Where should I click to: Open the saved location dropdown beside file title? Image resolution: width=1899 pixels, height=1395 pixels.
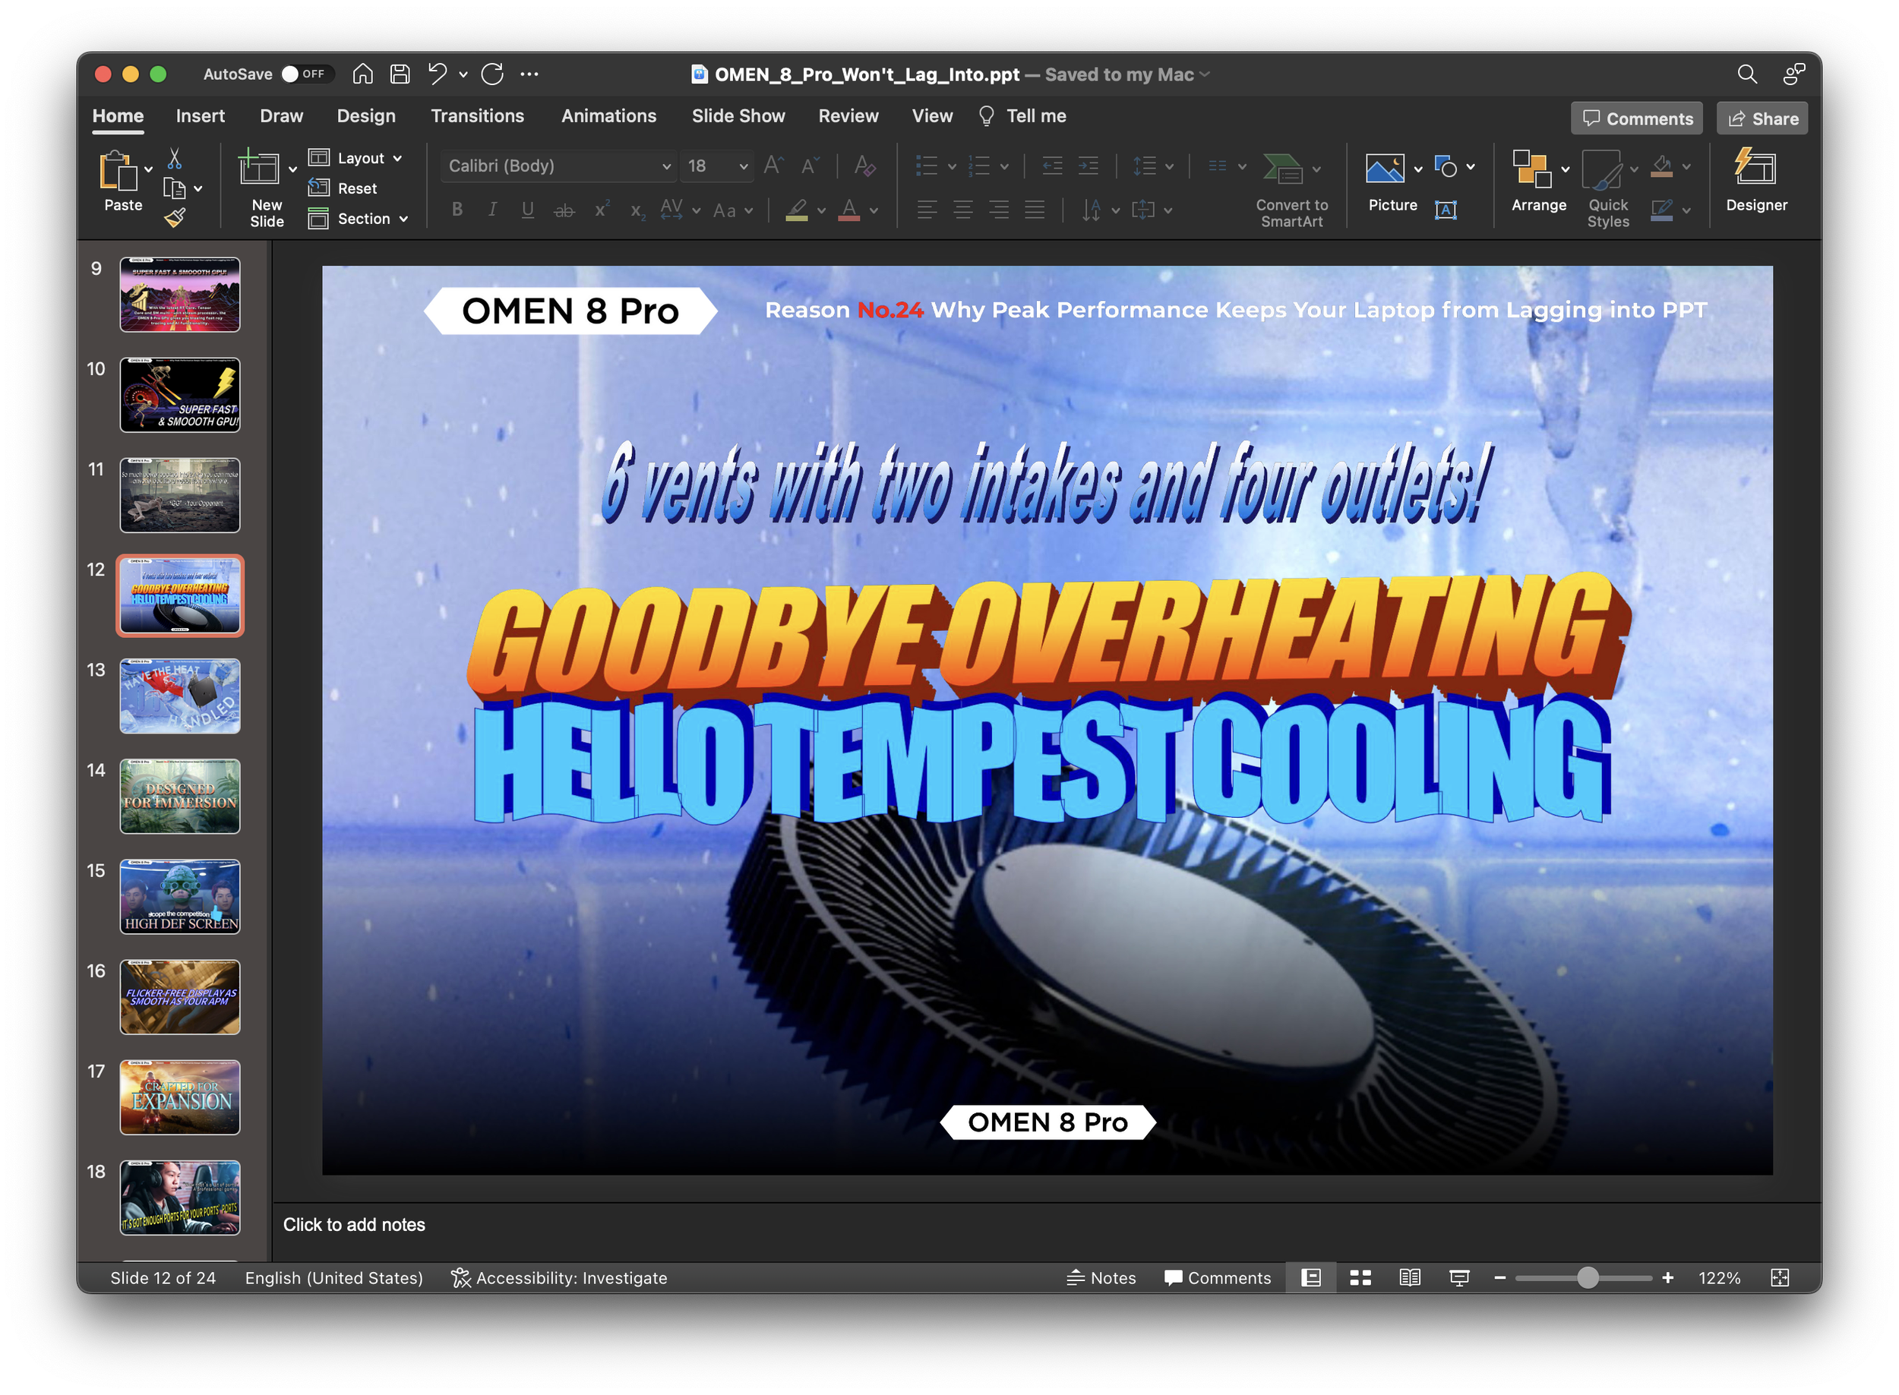tap(1205, 74)
